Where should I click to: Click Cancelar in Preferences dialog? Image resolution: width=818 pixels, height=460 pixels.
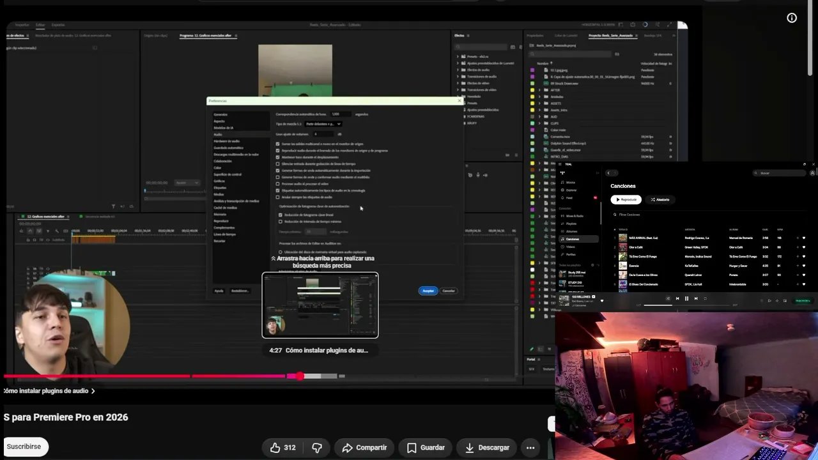(x=449, y=291)
